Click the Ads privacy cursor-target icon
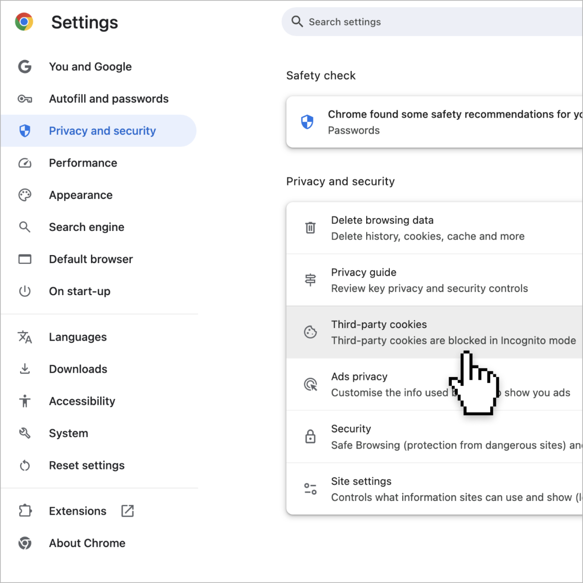 [311, 384]
